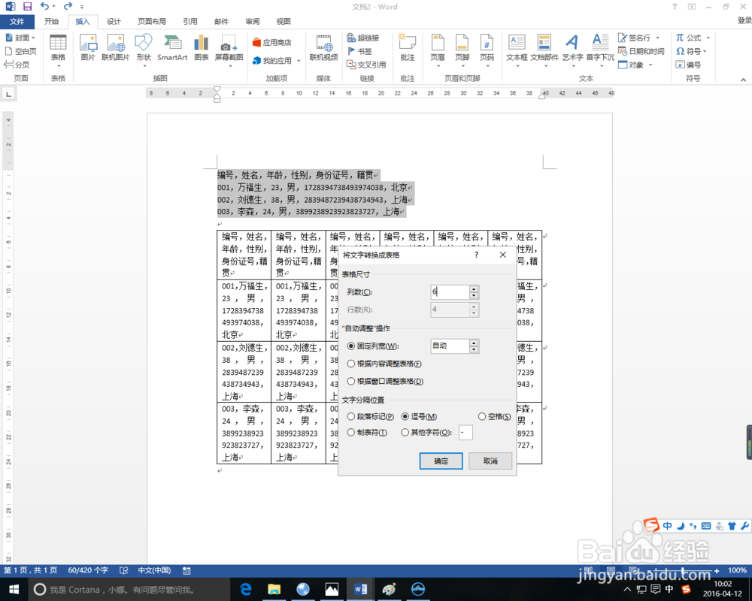
Task: Insert a 空白页 blank page
Action: (x=20, y=51)
